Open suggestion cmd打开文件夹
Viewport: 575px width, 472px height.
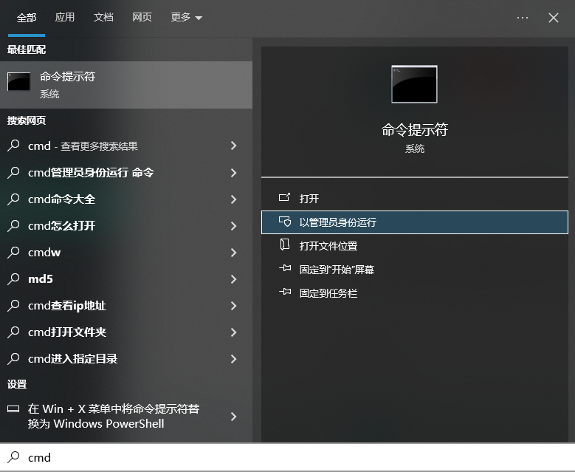[x=126, y=332]
